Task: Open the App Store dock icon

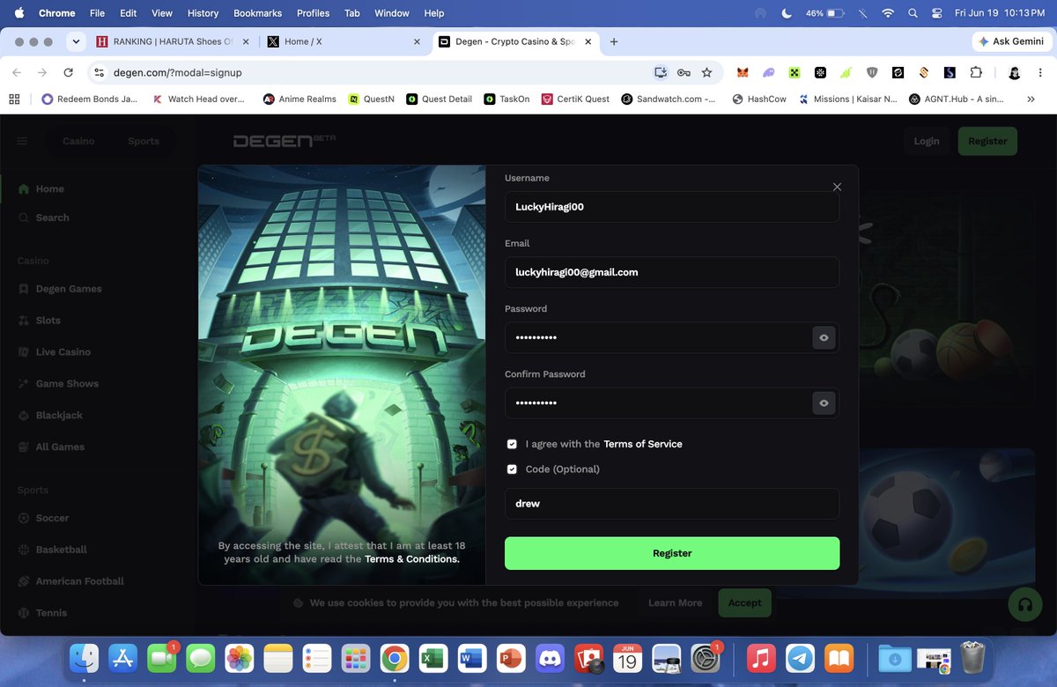Action: click(122, 658)
